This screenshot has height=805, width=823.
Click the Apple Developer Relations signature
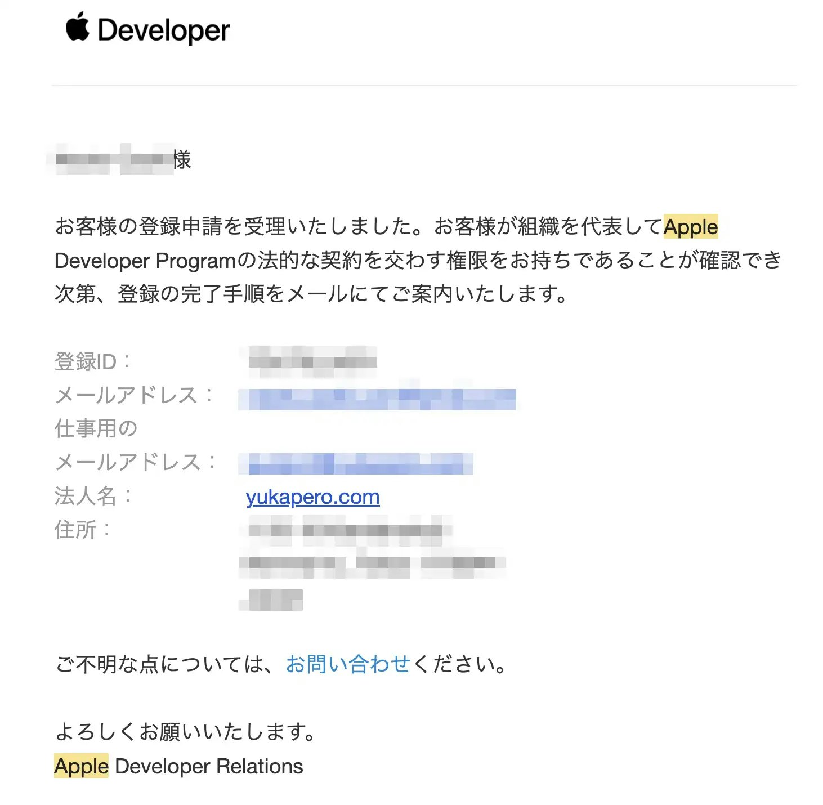178,766
